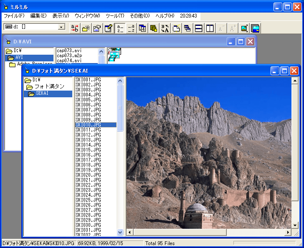This screenshot has height=248, width=304.
Task: Click the smaller font A- toolbar icon
Action: click(221, 28)
